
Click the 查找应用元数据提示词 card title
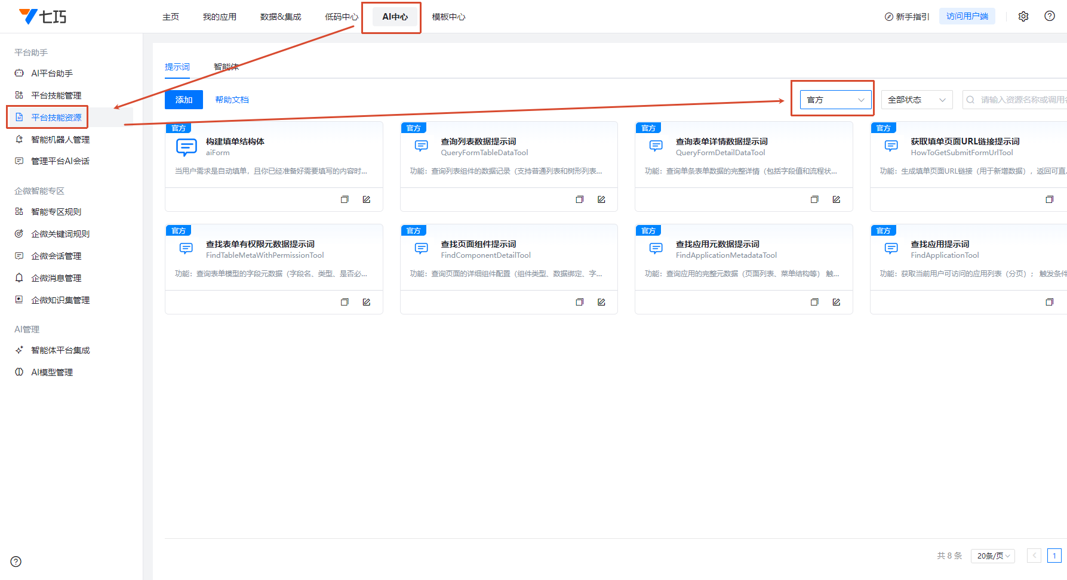point(718,244)
